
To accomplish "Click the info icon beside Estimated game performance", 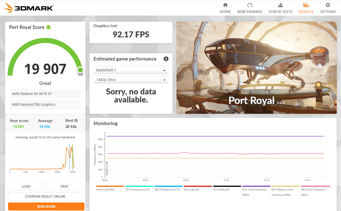I will point(166,59).
